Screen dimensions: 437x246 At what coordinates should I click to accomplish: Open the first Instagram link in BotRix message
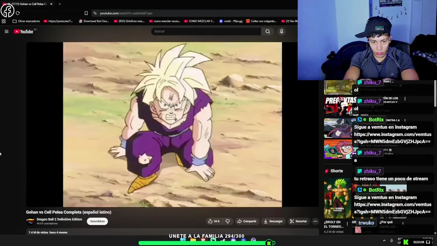click(x=393, y=138)
